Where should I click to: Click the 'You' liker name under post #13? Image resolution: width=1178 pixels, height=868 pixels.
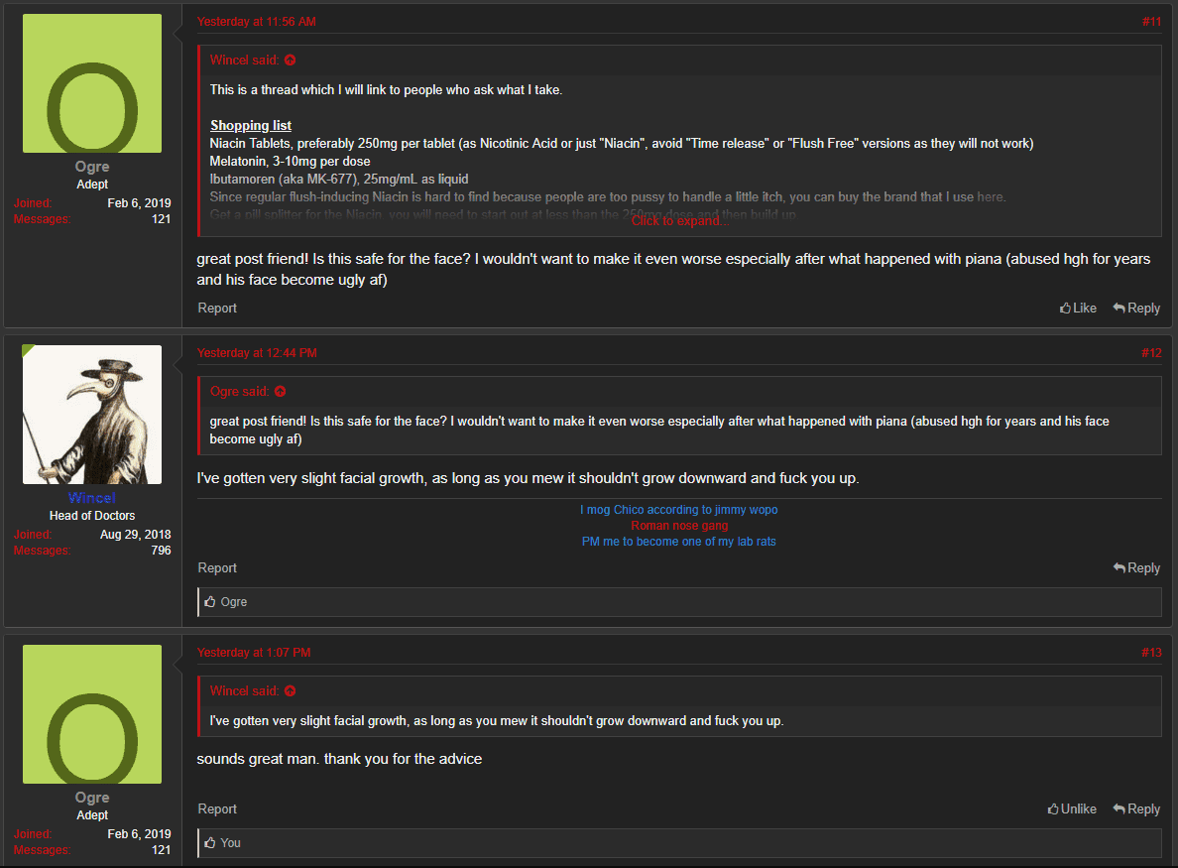tap(230, 843)
